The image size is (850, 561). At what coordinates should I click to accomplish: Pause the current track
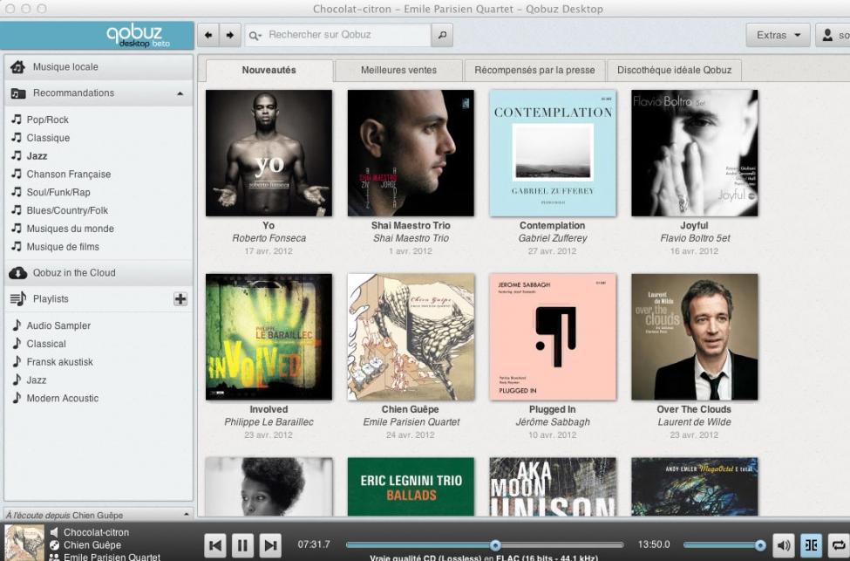point(242,545)
